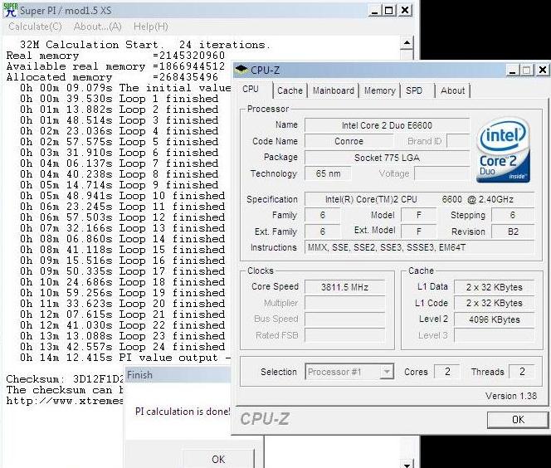Switch to the Memory tab in CPU-Z
This screenshot has height=468, width=551.
tap(379, 90)
